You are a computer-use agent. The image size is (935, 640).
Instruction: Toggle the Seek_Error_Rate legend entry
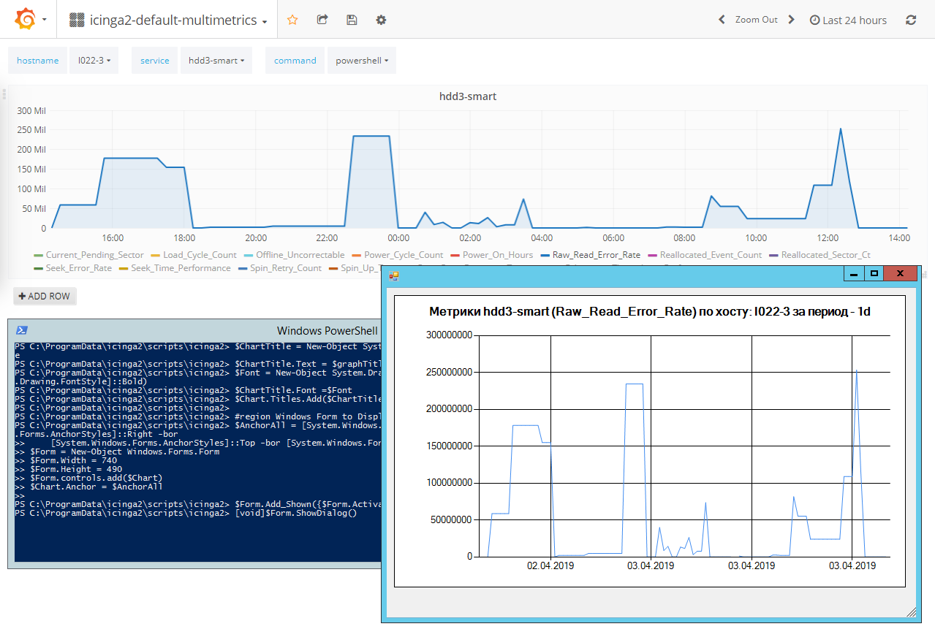tap(78, 268)
